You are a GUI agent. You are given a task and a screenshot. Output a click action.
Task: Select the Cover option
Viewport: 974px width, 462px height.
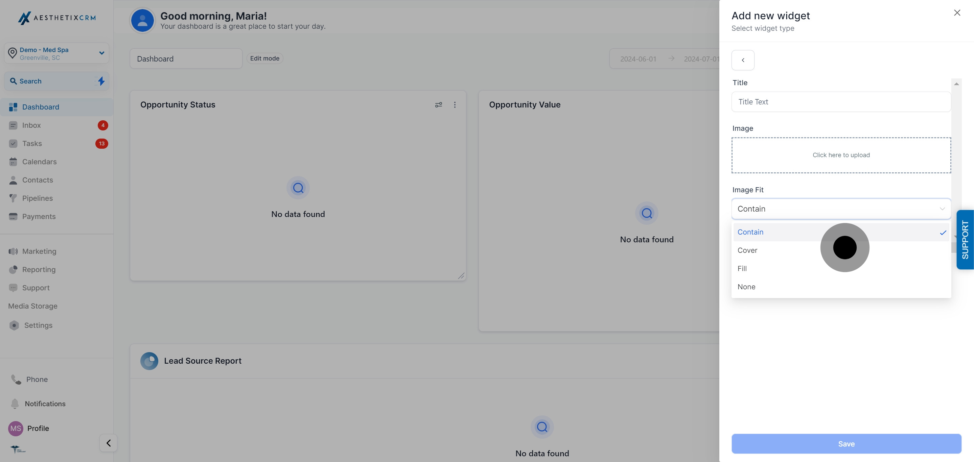(841, 250)
